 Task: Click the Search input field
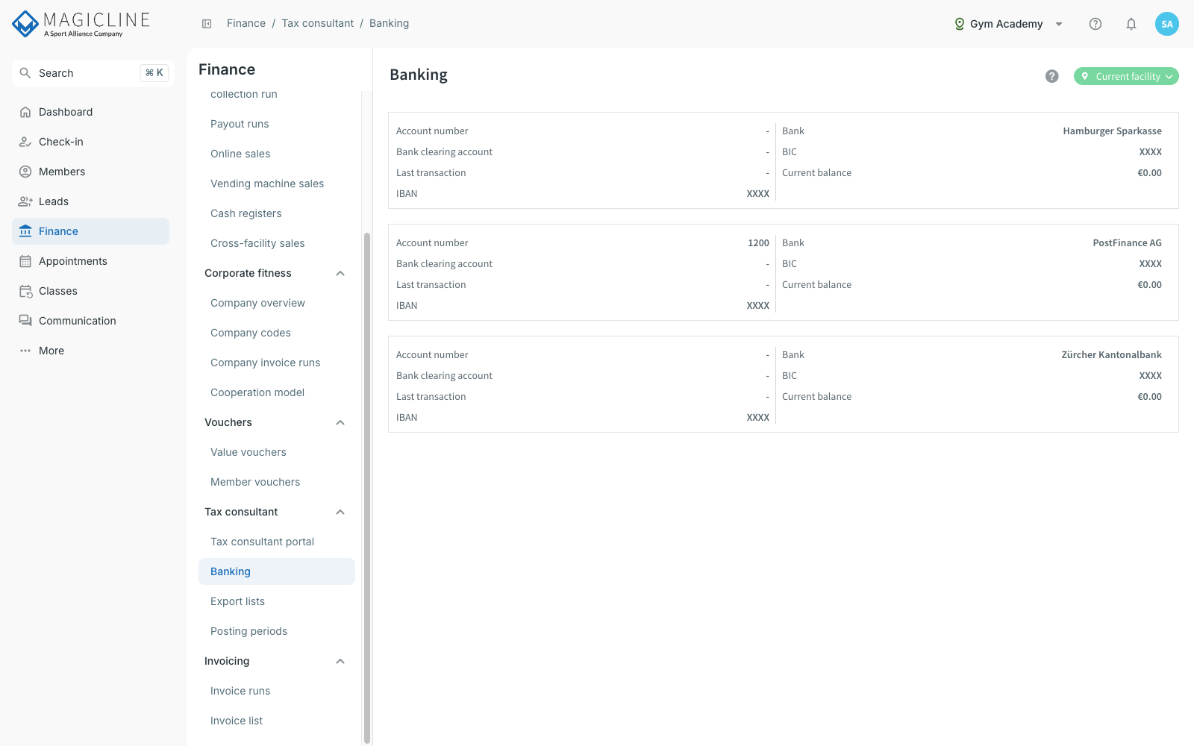point(93,73)
